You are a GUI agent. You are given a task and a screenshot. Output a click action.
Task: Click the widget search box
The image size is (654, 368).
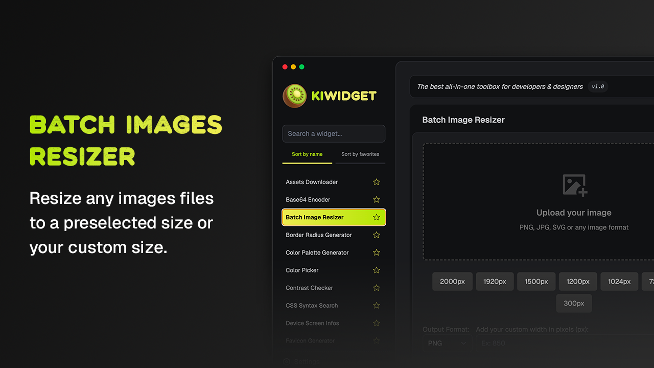[x=334, y=133]
